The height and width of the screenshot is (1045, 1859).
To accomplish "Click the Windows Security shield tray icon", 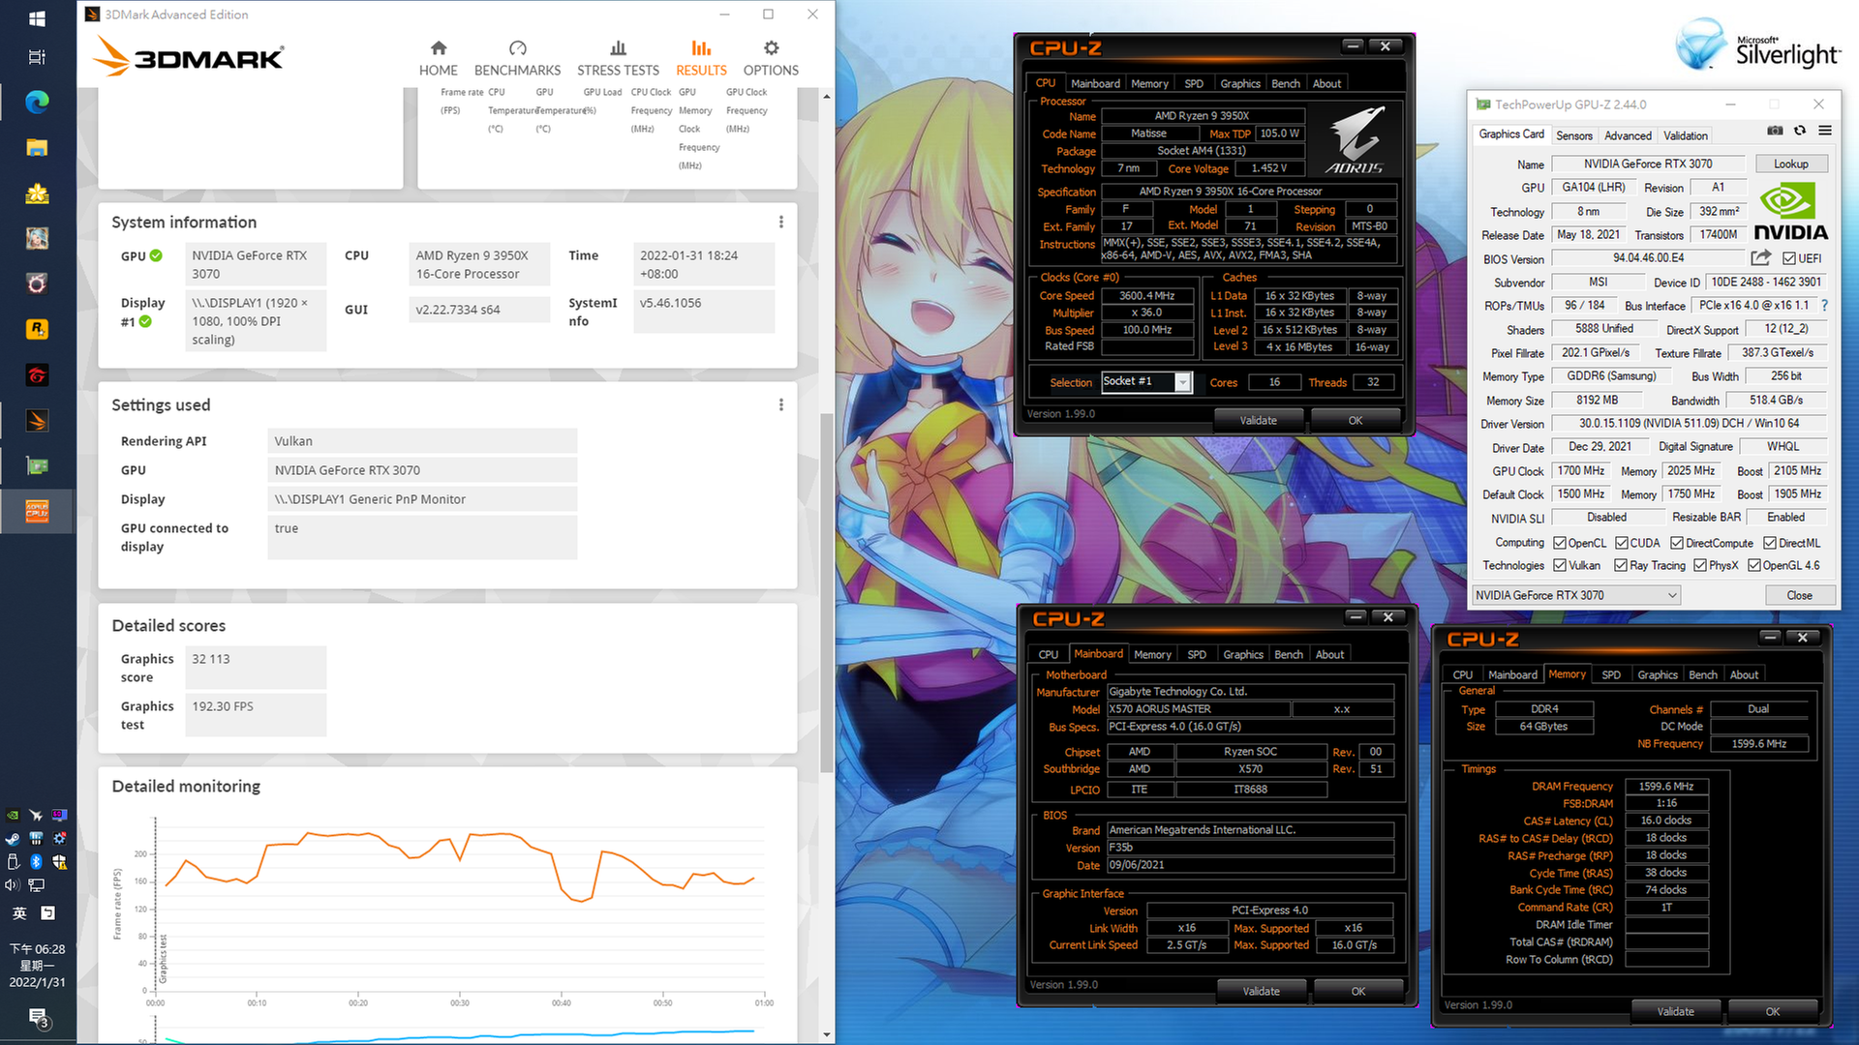I will (59, 861).
